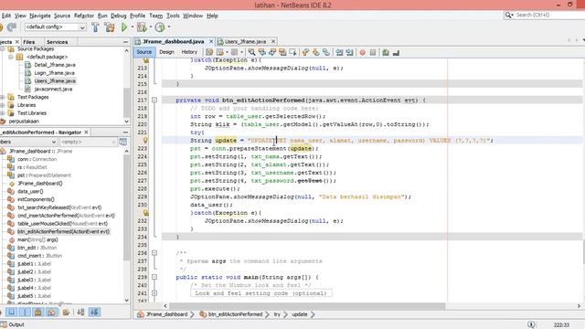Click Previous Bookmark icon in editor toolbar
Screen dimensions: 585x329
[305, 52]
